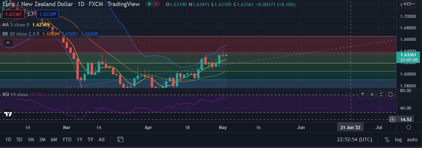Collapse the RSI pane
The height and width of the screenshot is (148, 422).
(x=381, y=95)
